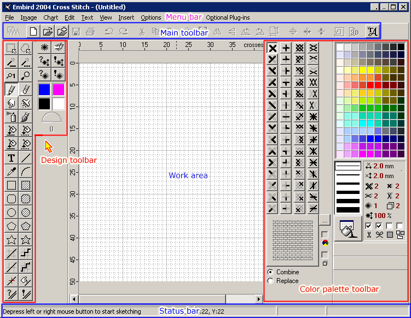Click the Save floppy disk icon

pyautogui.click(x=76, y=32)
